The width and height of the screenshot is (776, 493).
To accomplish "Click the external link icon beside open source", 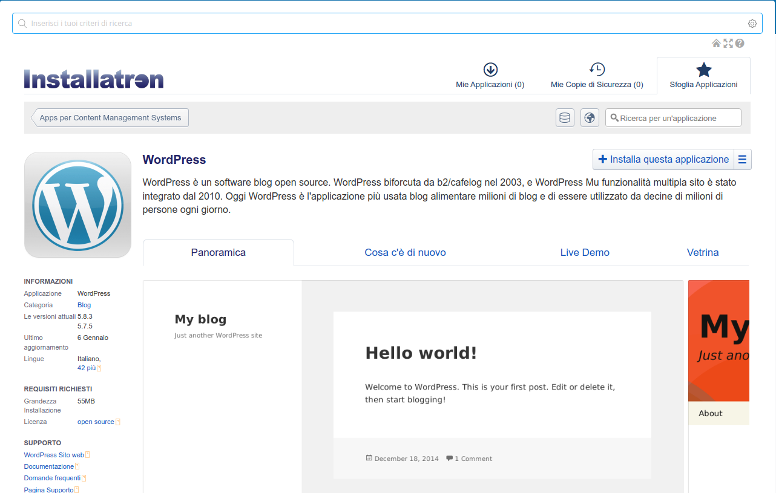I will 118,422.
